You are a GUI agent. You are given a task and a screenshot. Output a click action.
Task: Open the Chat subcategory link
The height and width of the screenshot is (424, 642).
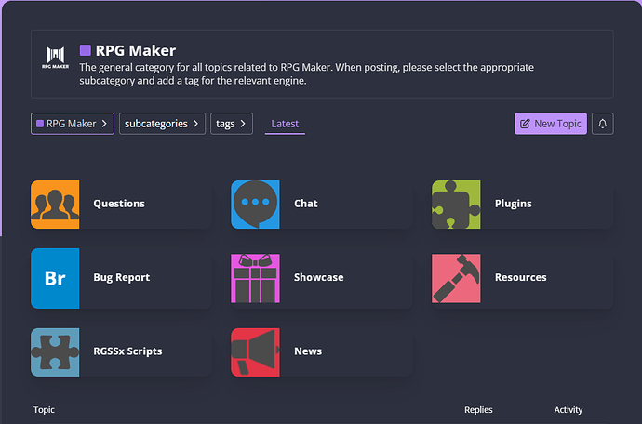pyautogui.click(x=306, y=204)
